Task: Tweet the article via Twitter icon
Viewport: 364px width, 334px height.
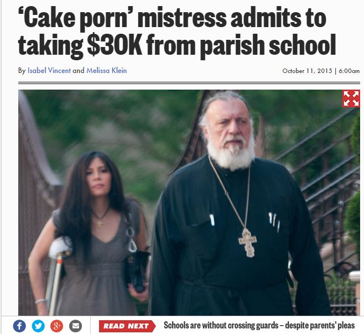Action: 38,326
